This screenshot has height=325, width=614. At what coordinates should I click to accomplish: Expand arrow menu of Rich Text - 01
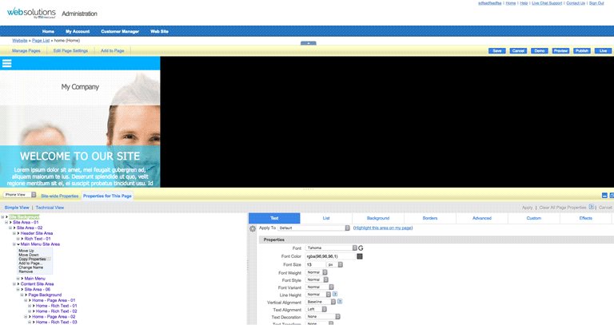22,239
